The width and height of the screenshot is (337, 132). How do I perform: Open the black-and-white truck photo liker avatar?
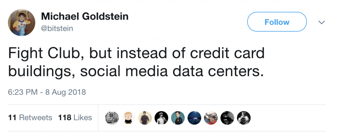(112, 118)
